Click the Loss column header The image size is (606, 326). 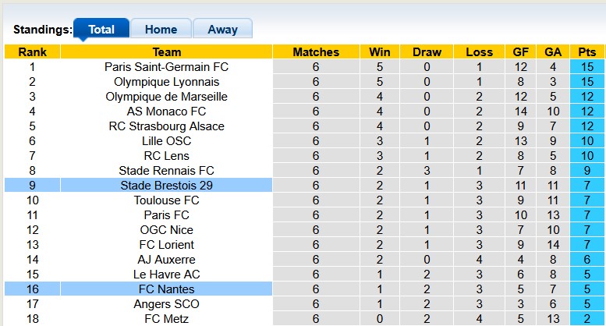click(x=479, y=52)
